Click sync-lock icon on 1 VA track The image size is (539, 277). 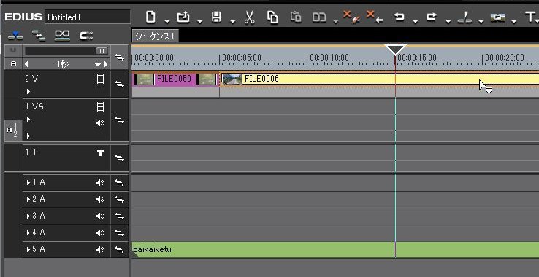click(x=119, y=120)
